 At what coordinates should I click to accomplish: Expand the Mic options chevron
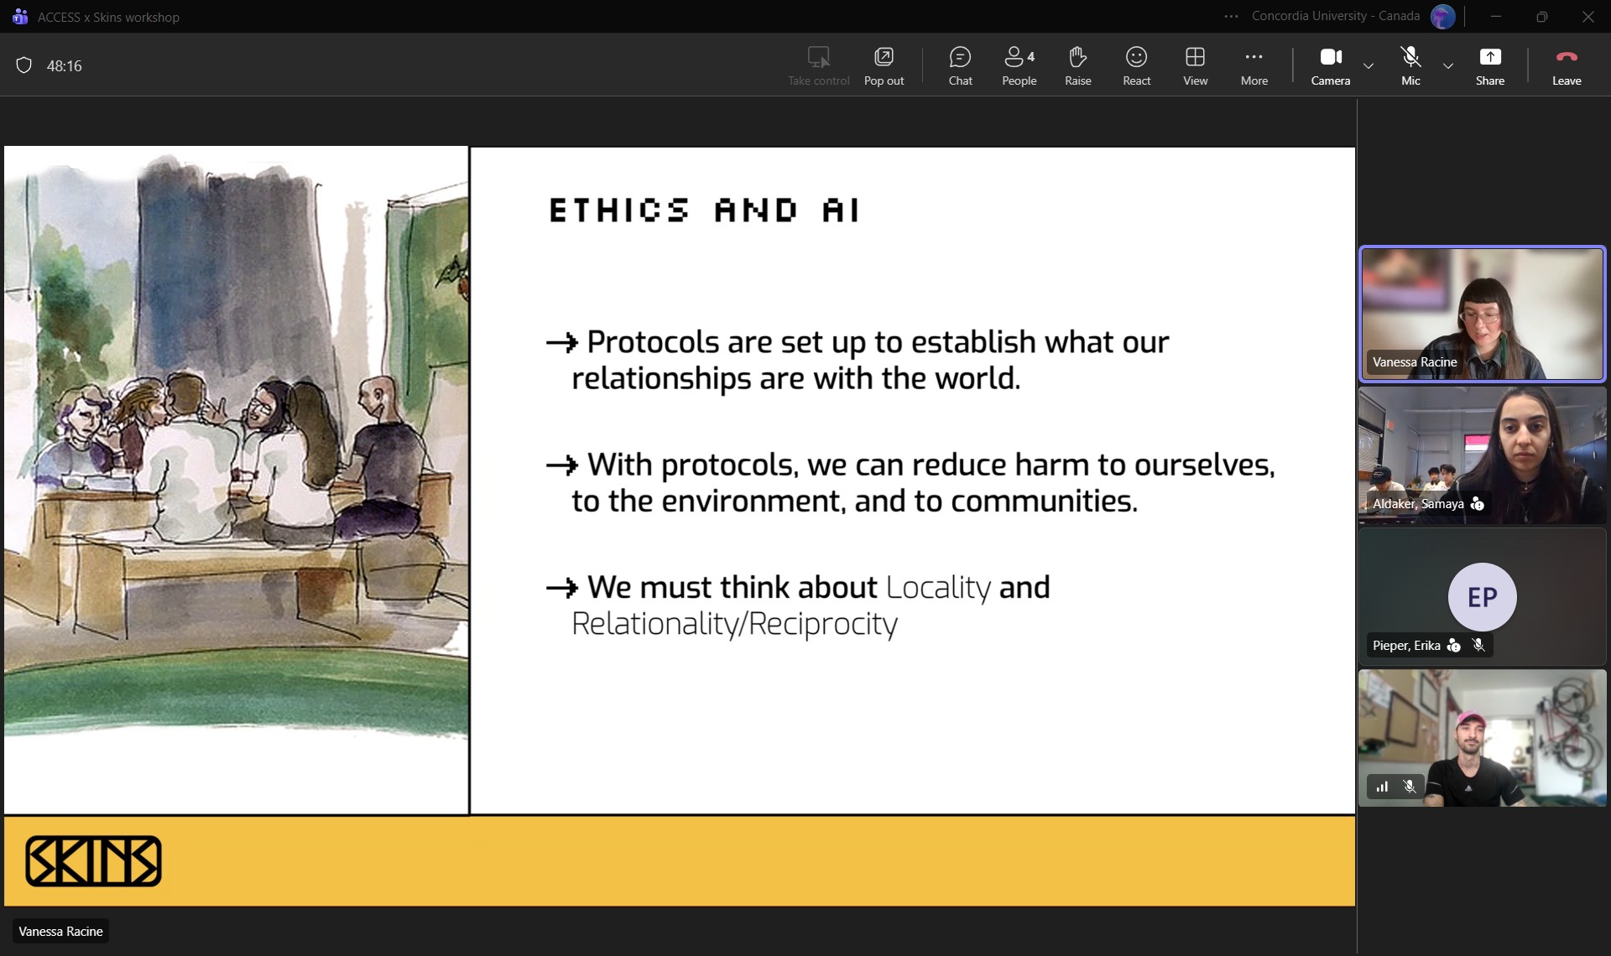coord(1448,65)
